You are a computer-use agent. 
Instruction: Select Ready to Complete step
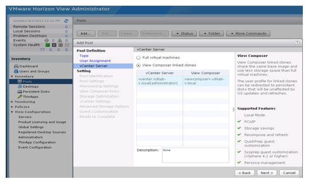pos(97,116)
